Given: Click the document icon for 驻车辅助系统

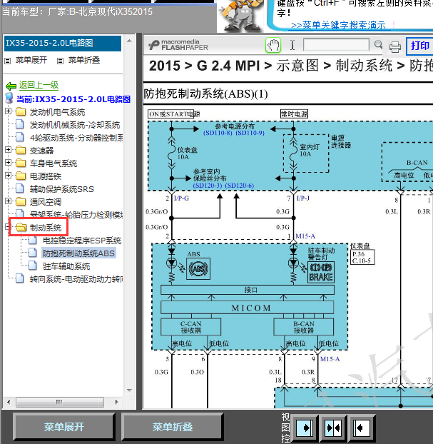Looking at the screenshot, I should pos(33,266).
